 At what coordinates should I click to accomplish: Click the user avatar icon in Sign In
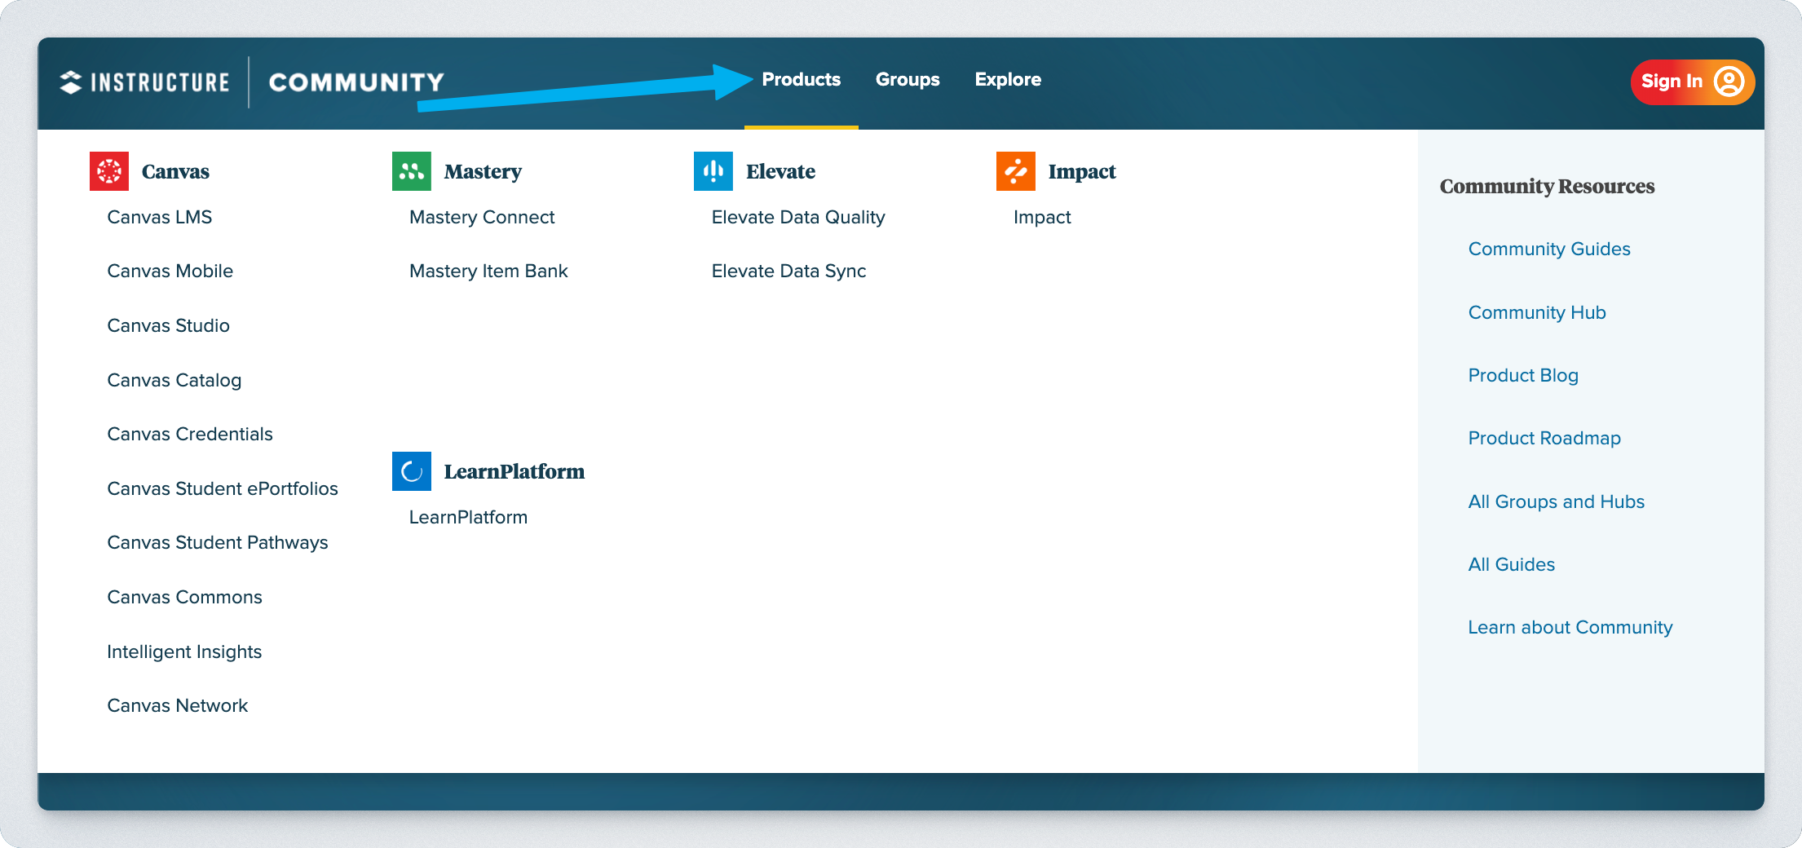point(1729,82)
